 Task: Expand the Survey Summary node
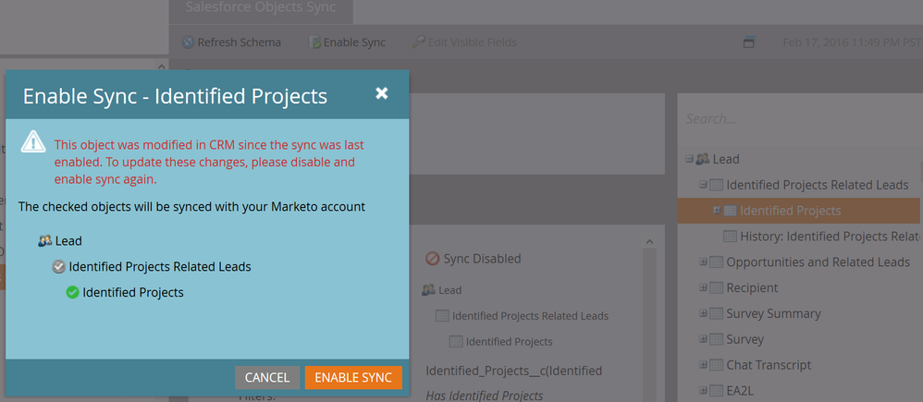(703, 313)
